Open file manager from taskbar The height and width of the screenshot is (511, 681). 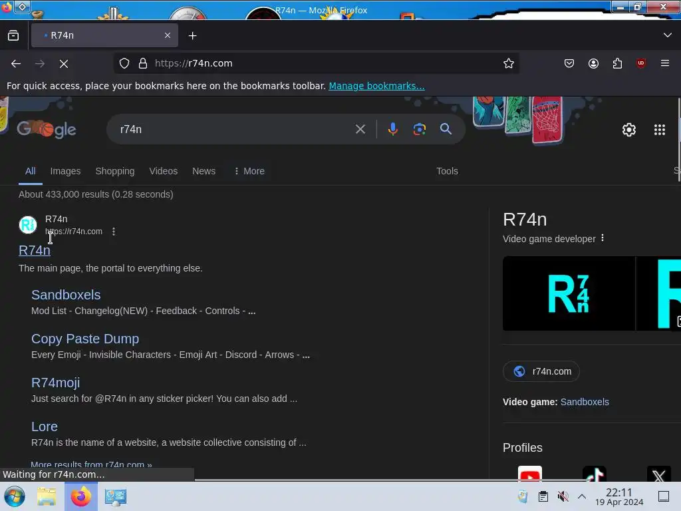click(x=47, y=496)
